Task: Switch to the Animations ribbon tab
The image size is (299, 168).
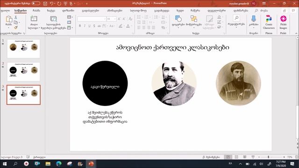Action: pyautogui.click(x=114, y=10)
